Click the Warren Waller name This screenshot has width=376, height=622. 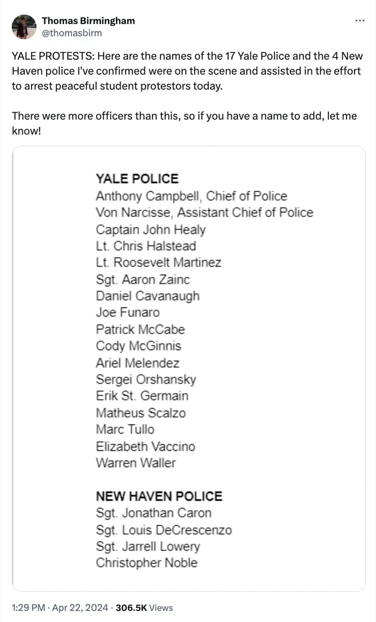tap(136, 463)
